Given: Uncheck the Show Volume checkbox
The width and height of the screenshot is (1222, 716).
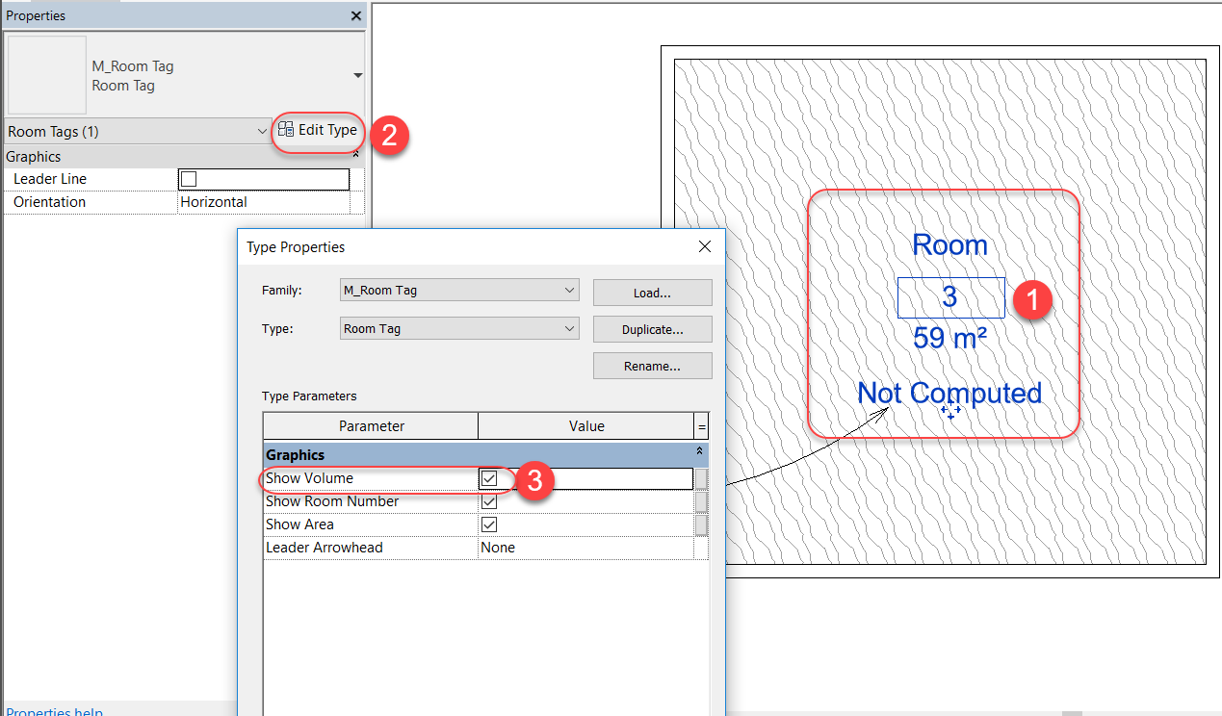Looking at the screenshot, I should coord(489,478).
